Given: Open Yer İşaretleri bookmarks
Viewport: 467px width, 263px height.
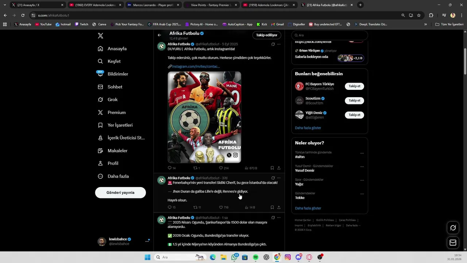Looking at the screenshot, I should [x=115, y=125].
